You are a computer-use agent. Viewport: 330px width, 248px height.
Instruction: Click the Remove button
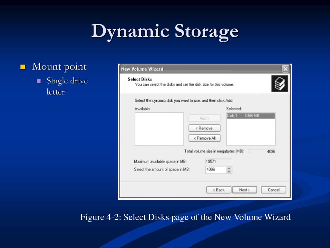click(x=204, y=128)
